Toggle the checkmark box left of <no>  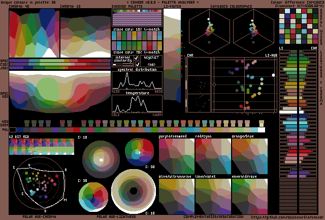(x=138, y=64)
